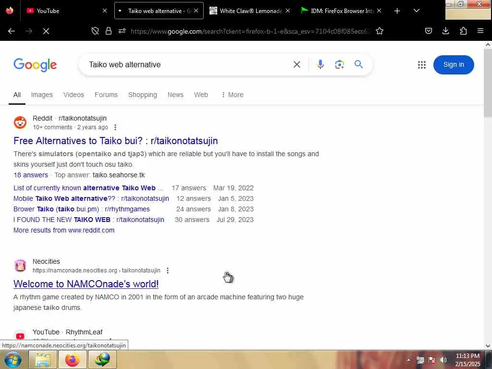Open Welcome to NAMCOnade's world link
The image size is (492, 369).
(86, 284)
